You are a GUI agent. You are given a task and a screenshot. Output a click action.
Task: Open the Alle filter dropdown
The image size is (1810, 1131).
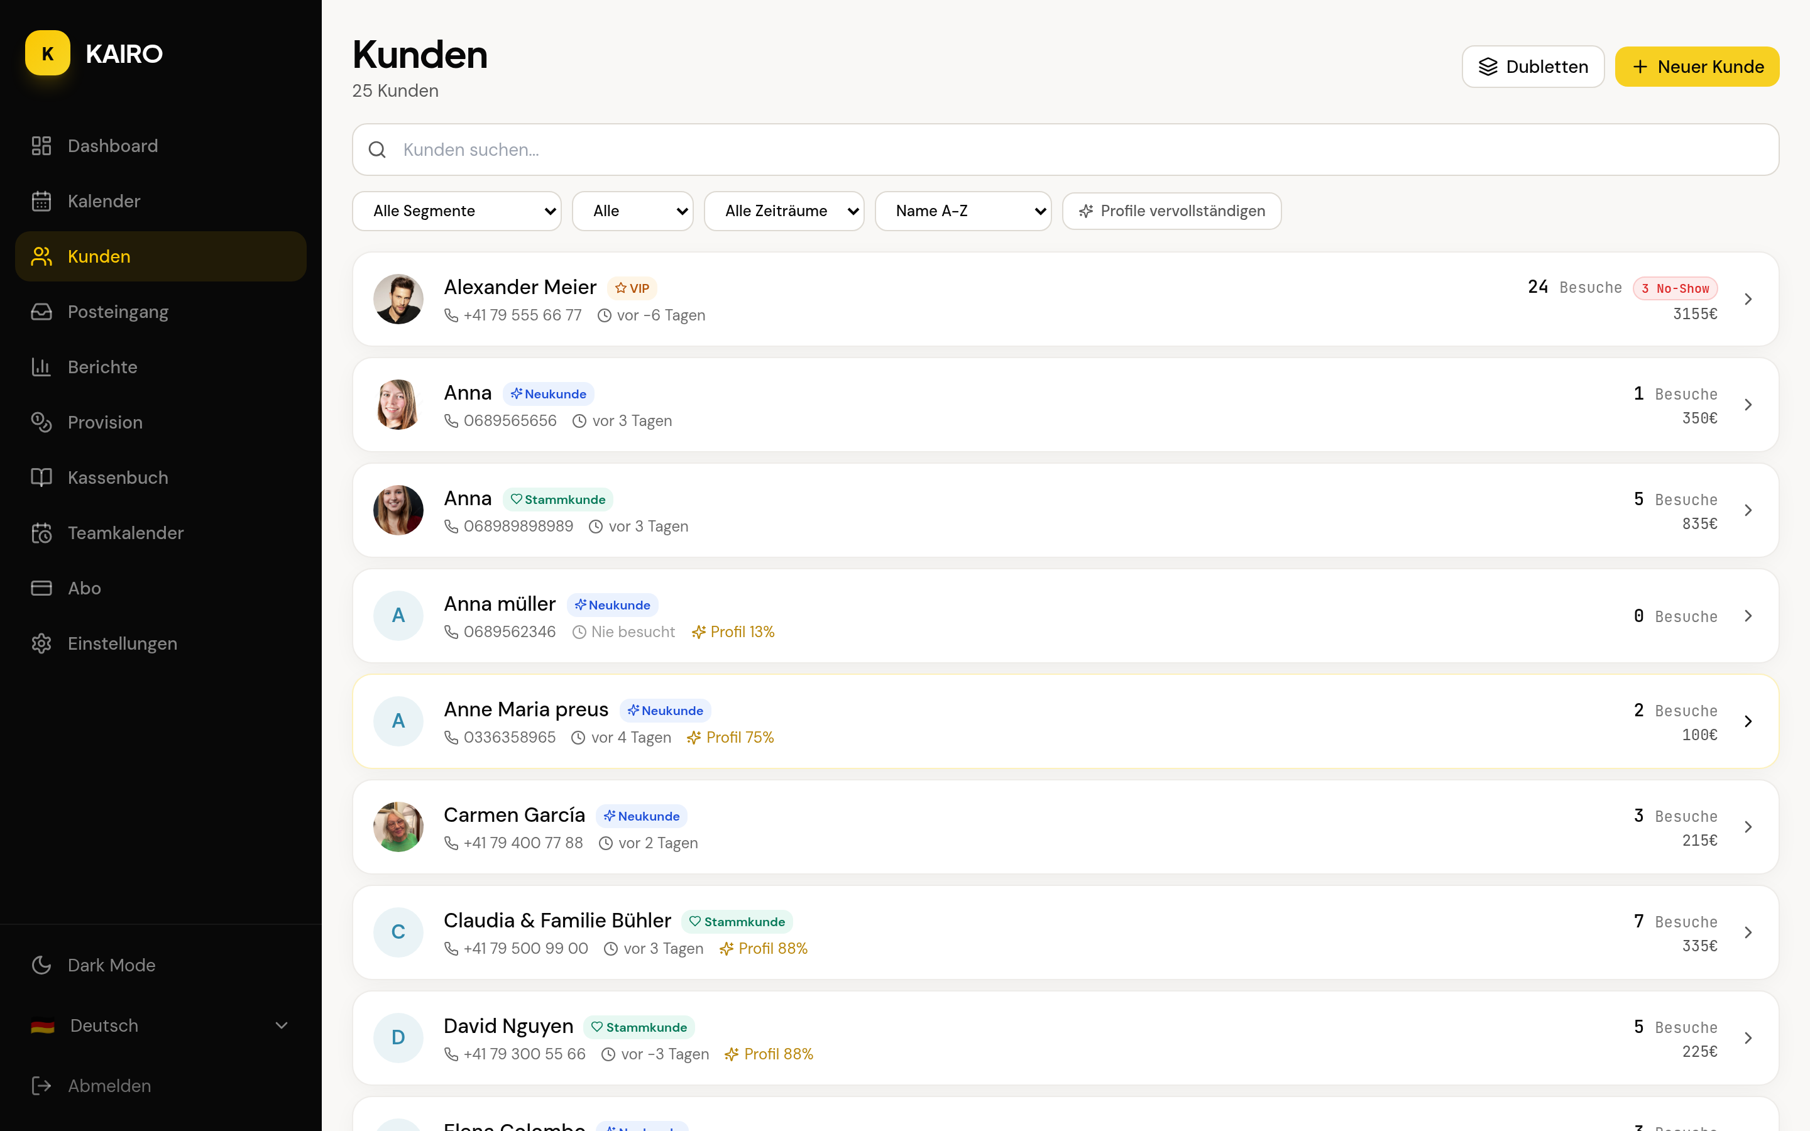coord(633,211)
